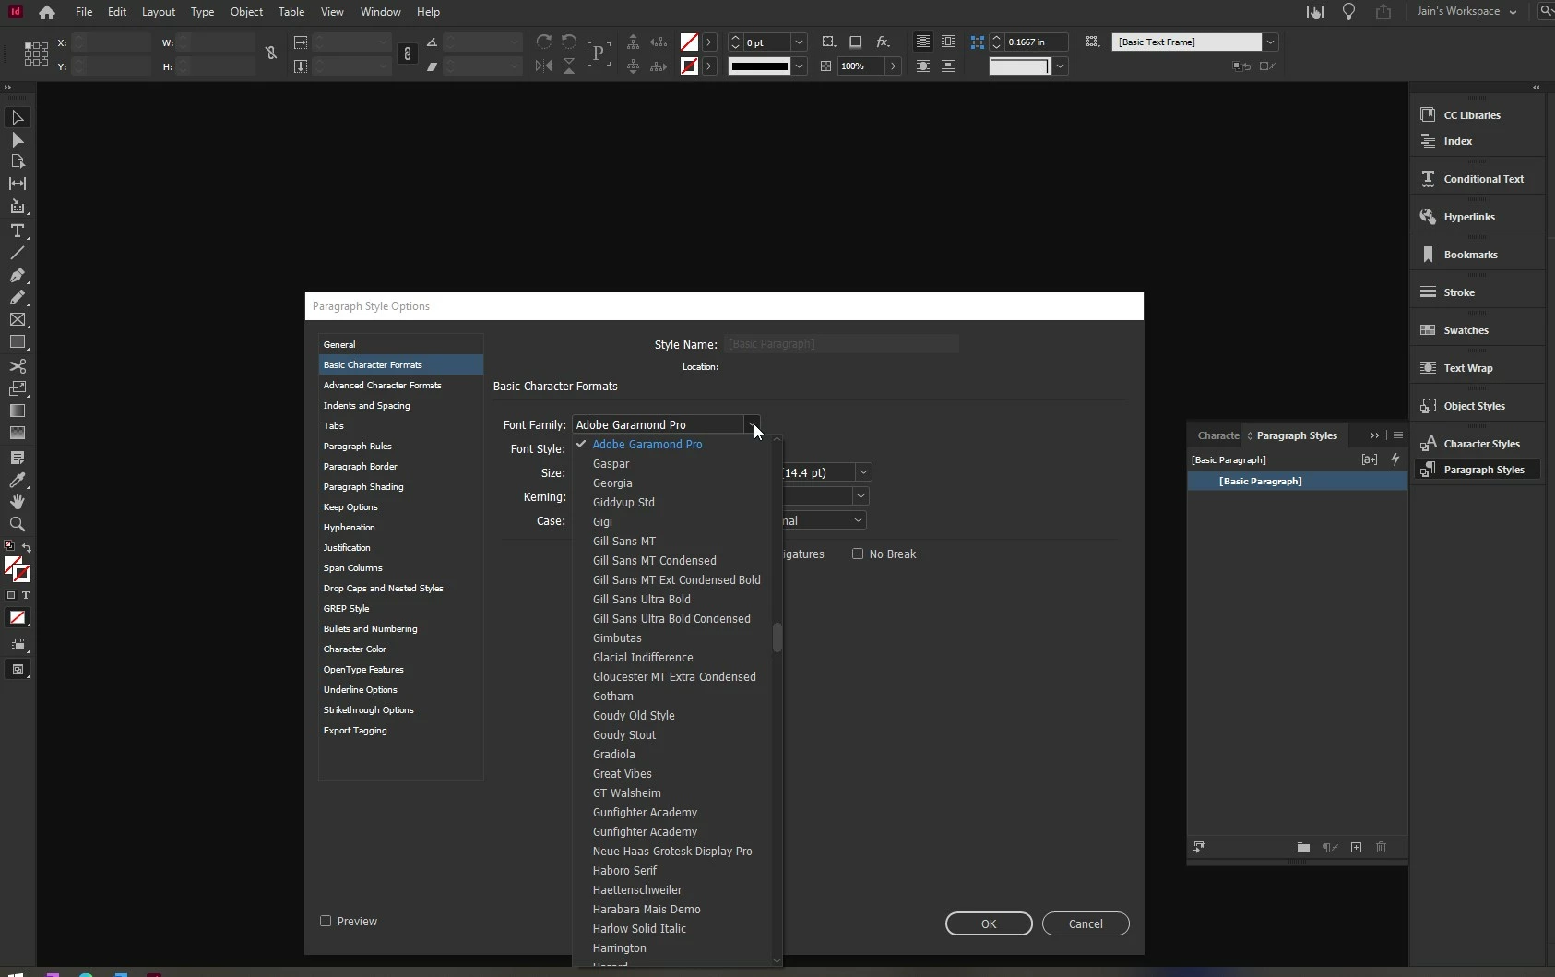Open the stroke type dropdown

coord(800,66)
